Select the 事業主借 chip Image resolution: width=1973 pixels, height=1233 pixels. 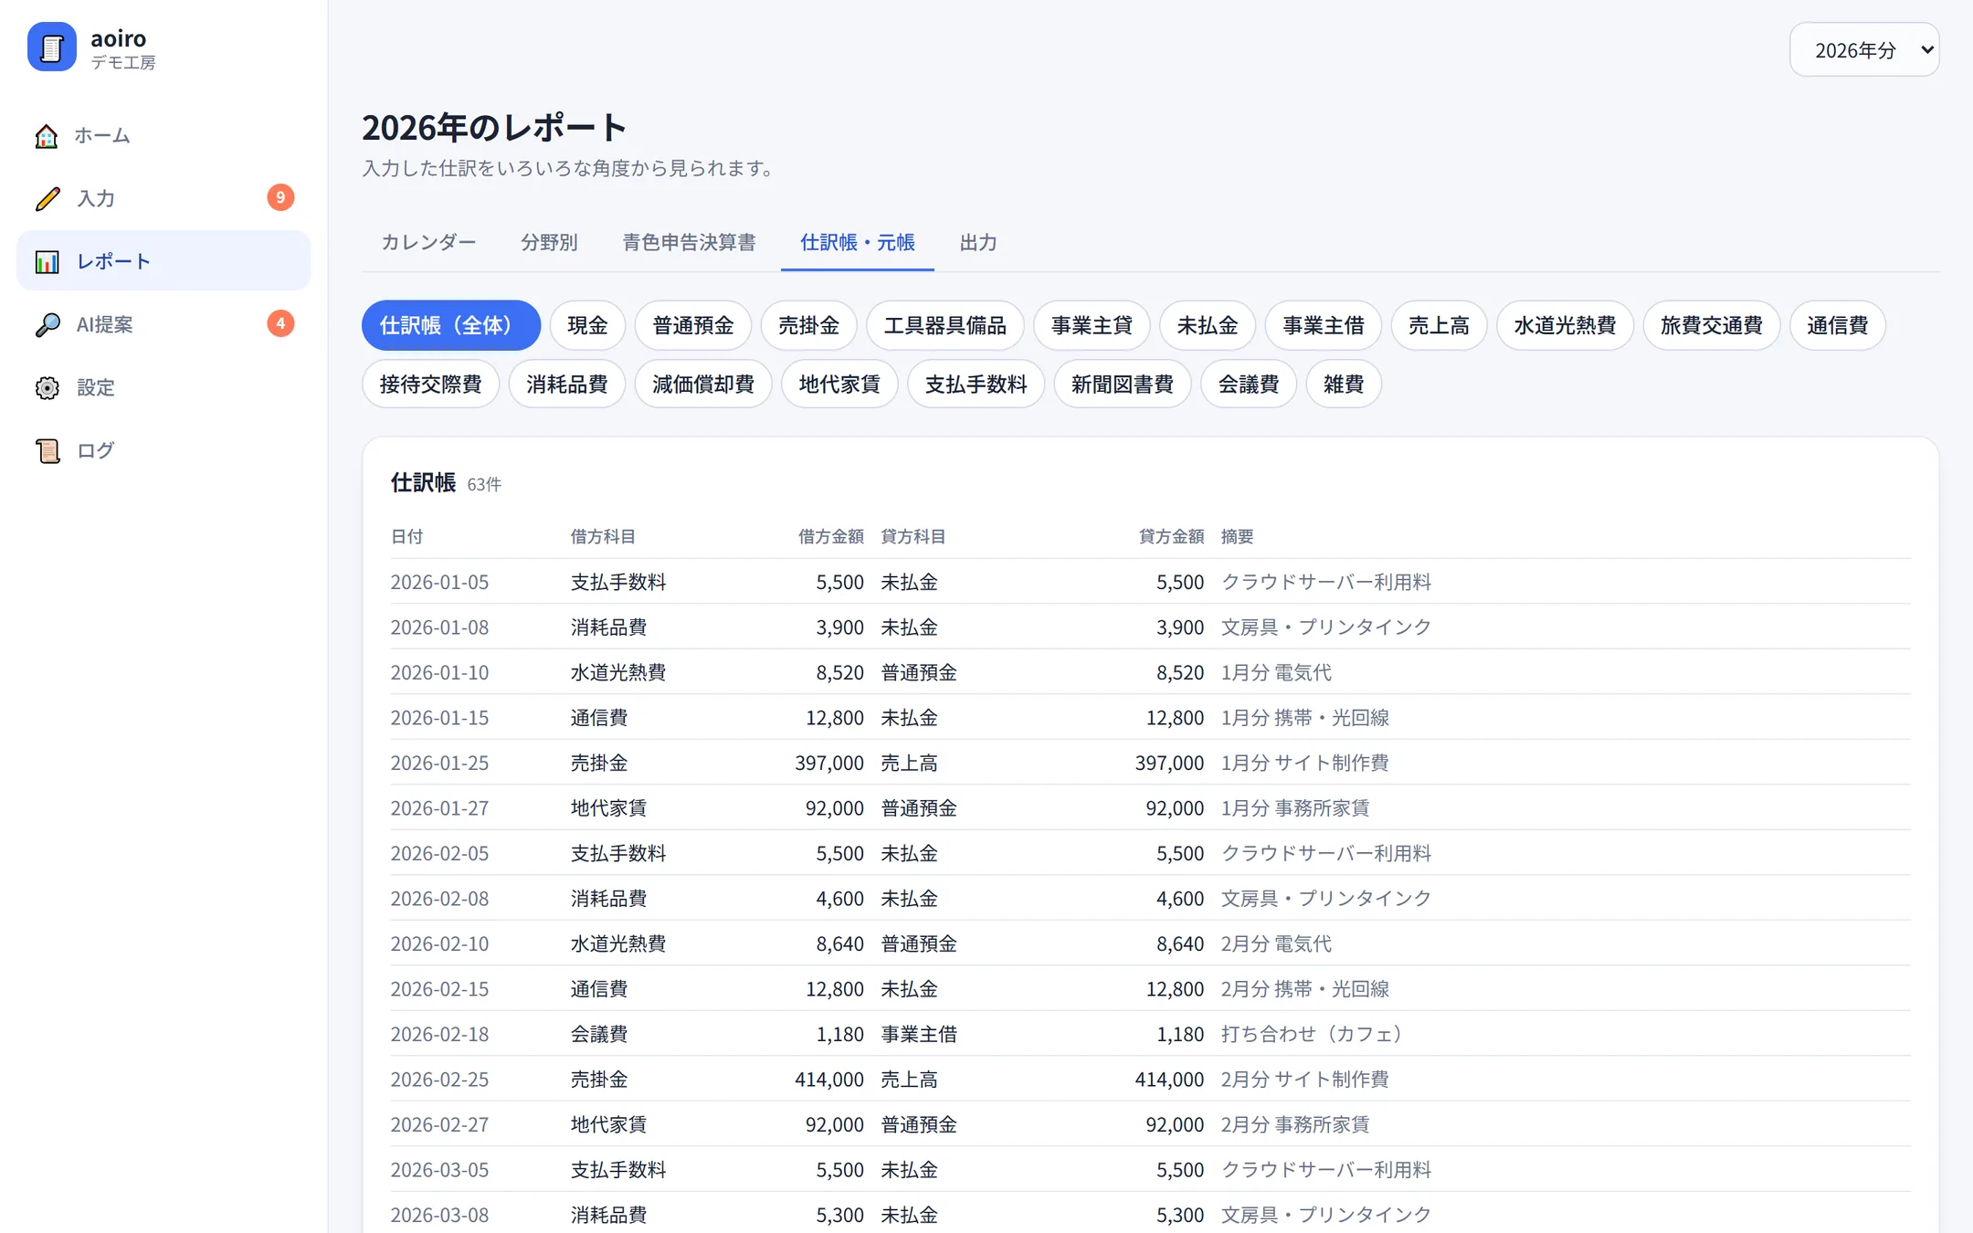tap(1324, 325)
